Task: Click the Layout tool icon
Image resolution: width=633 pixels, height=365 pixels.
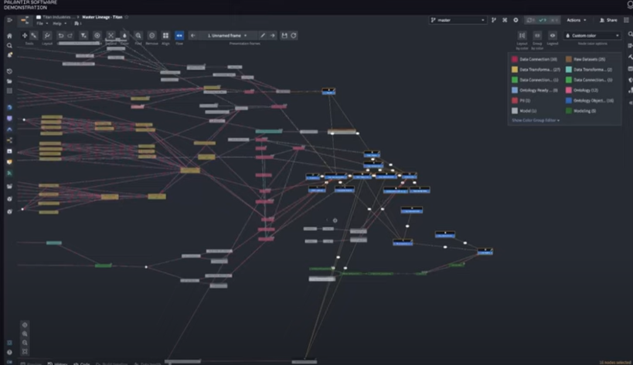Action: coord(47,36)
